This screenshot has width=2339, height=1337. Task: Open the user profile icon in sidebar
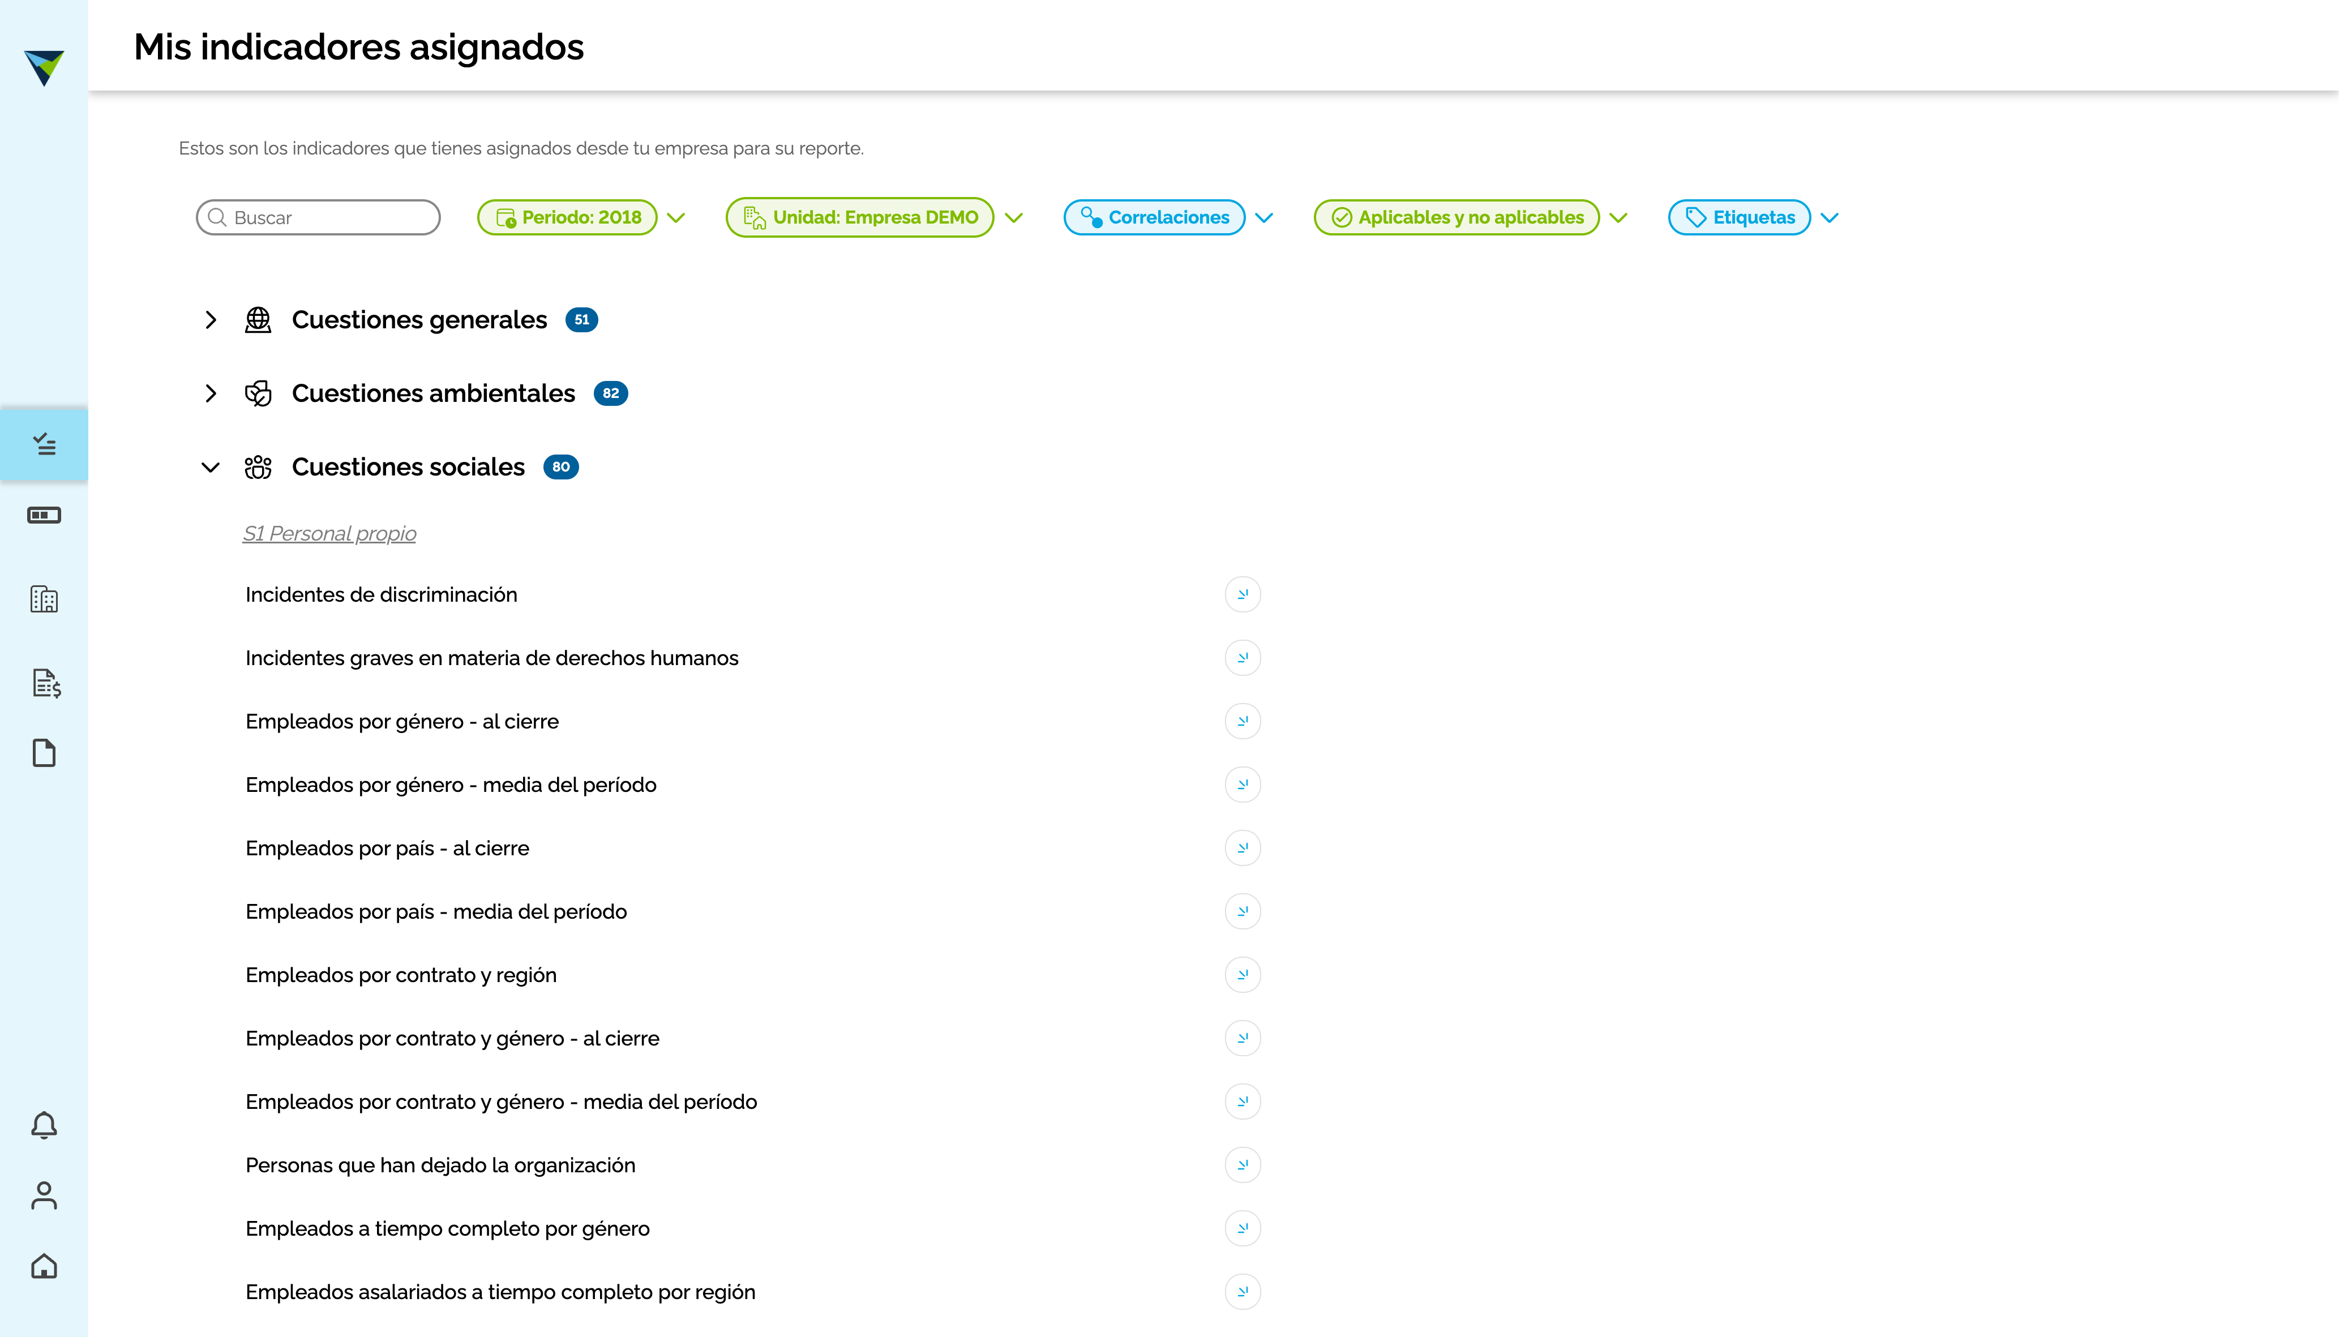pyautogui.click(x=44, y=1195)
